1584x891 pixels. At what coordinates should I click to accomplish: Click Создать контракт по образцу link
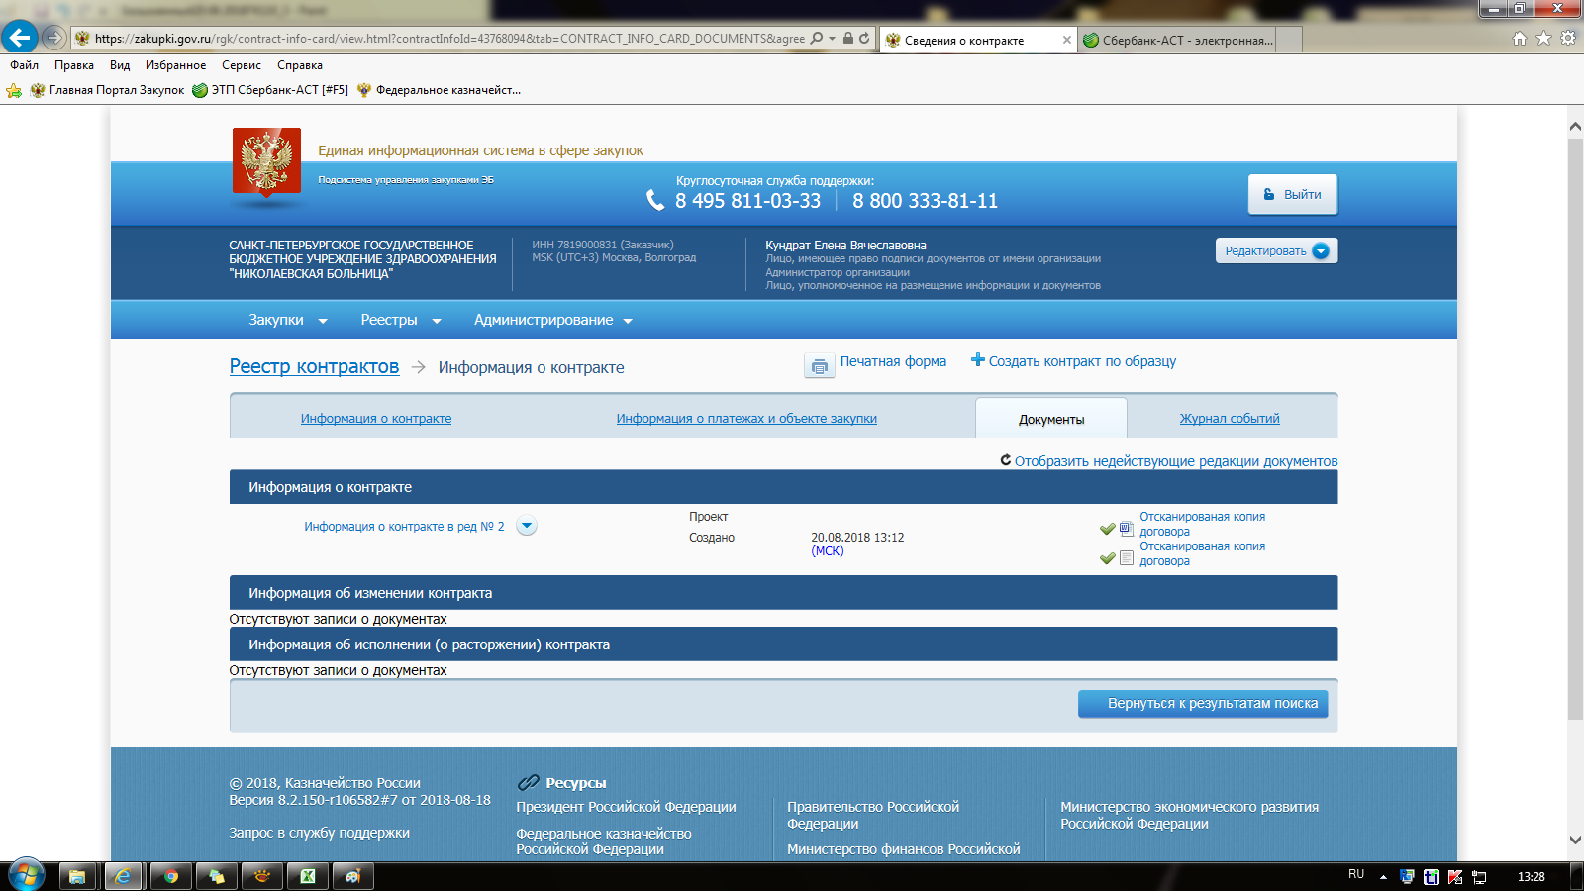(x=1082, y=361)
